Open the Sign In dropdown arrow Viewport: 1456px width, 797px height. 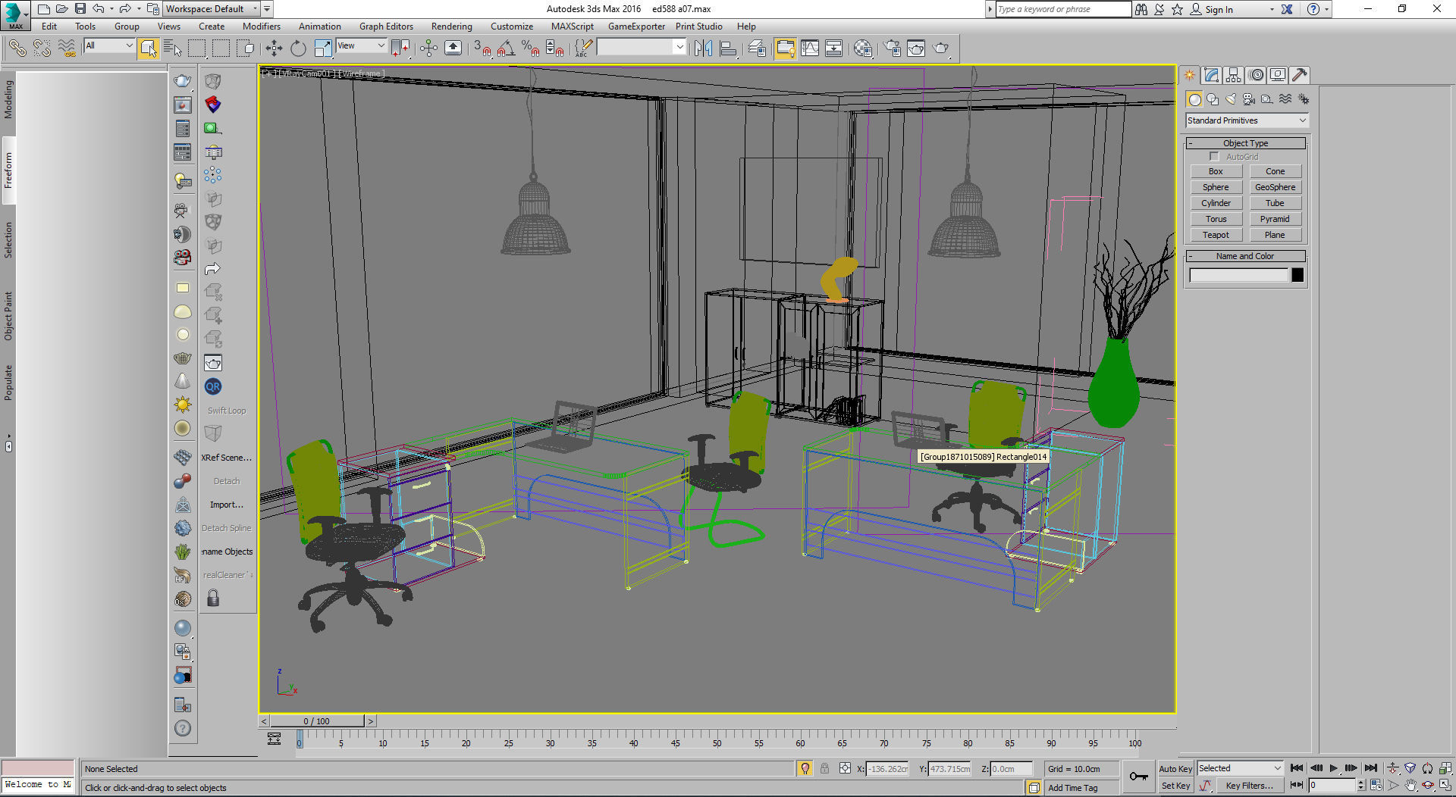[x=1272, y=10]
